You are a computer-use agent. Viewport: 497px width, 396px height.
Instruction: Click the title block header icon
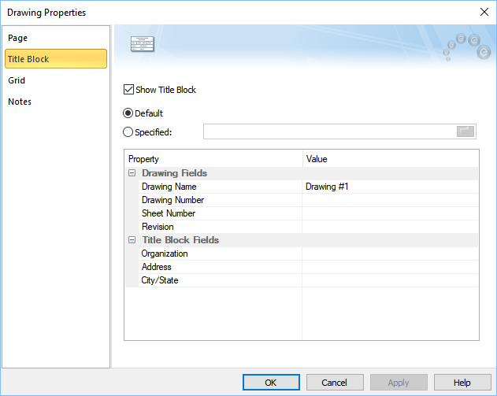(142, 43)
